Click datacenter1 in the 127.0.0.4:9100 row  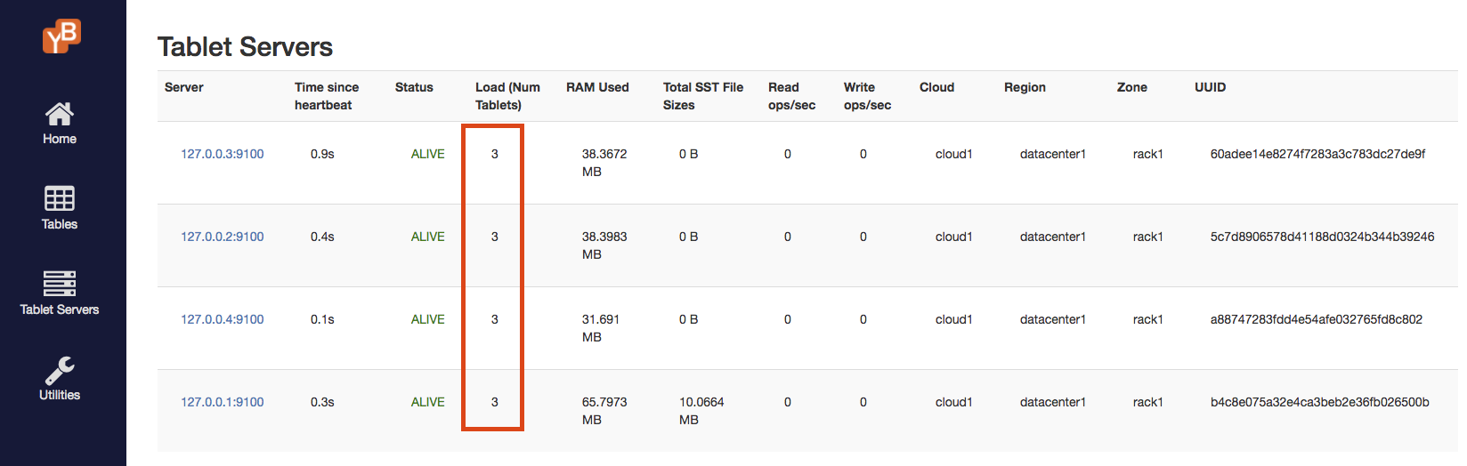click(1053, 319)
